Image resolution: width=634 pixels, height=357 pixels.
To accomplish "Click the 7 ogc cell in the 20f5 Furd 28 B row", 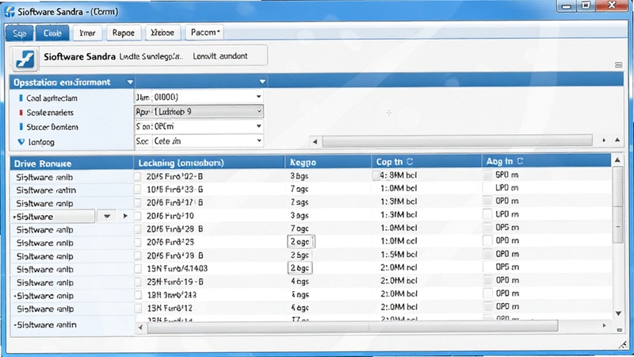I will pyautogui.click(x=300, y=228).
